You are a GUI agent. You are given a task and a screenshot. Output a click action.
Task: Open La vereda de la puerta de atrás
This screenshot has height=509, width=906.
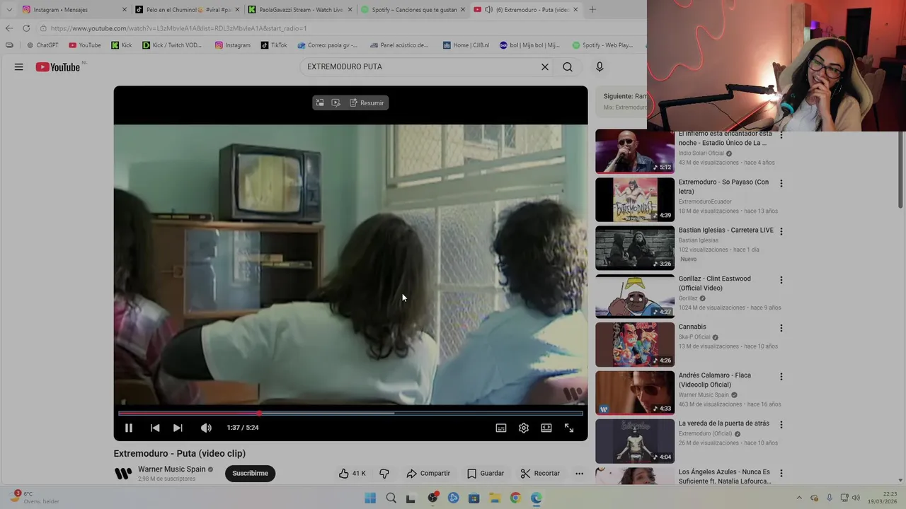tap(724, 423)
